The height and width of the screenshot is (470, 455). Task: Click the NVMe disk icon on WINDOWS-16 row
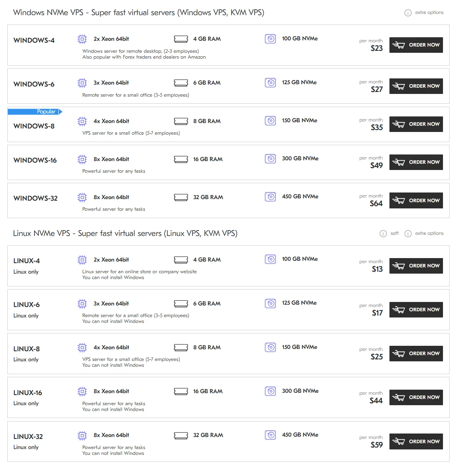(270, 159)
